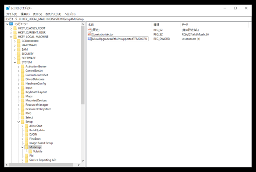The width and height of the screenshot is (256, 172).
Task: Click the MoSetup folder icon
Action: (26, 147)
